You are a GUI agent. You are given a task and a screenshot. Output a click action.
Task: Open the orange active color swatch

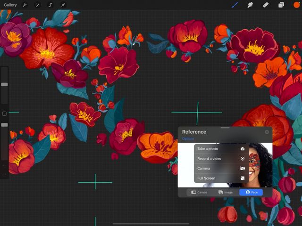point(296,5)
